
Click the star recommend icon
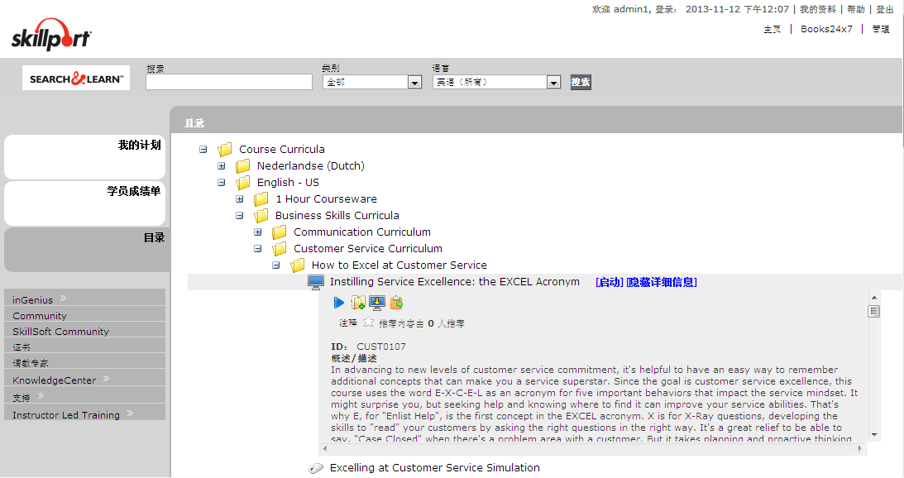pos(368,323)
